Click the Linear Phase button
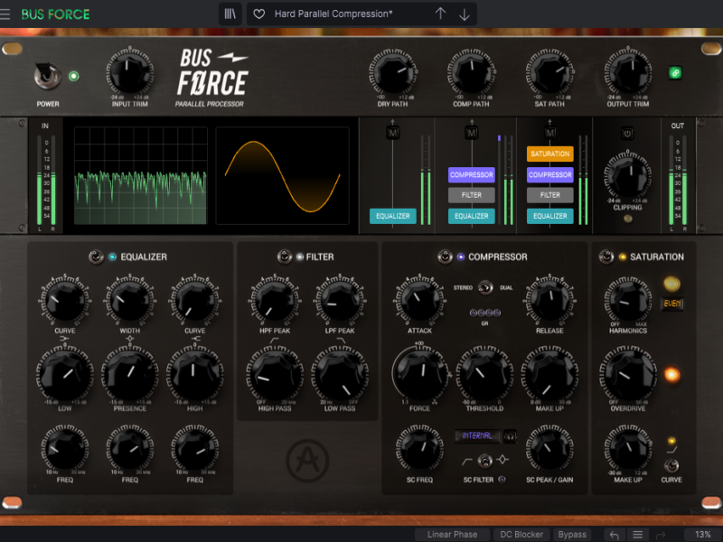 (452, 535)
